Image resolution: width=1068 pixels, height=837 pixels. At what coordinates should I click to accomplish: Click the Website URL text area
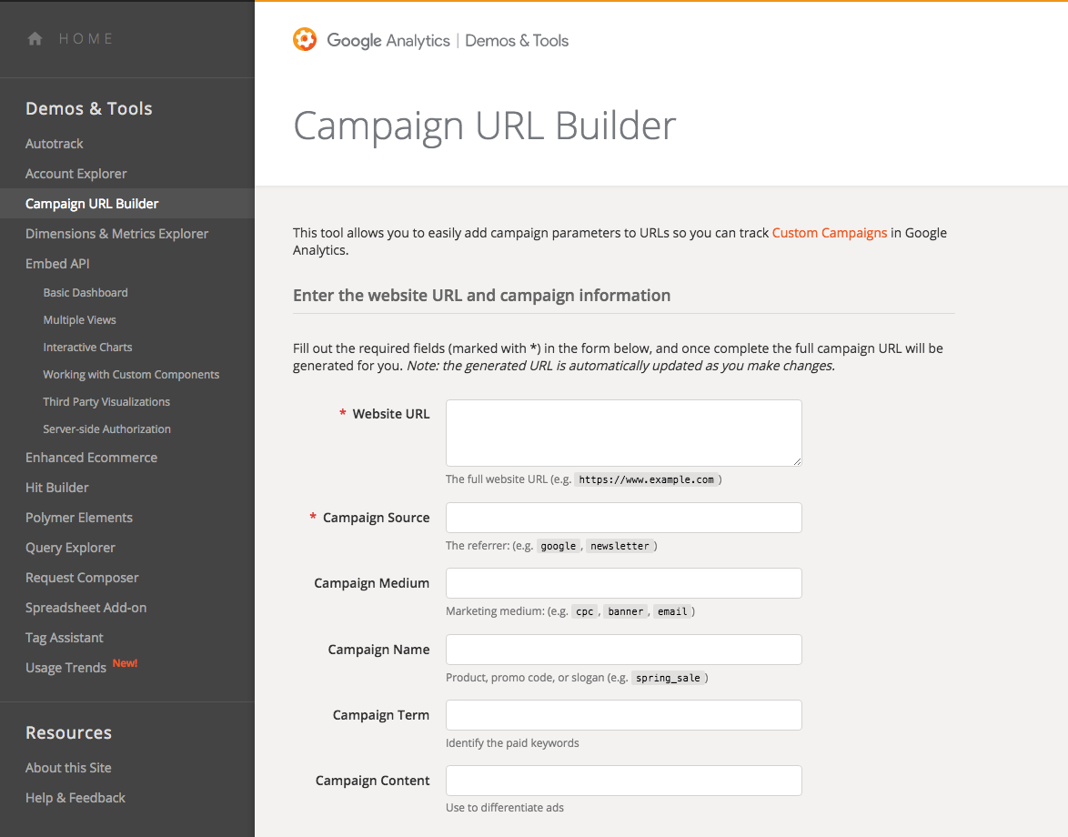pos(623,433)
